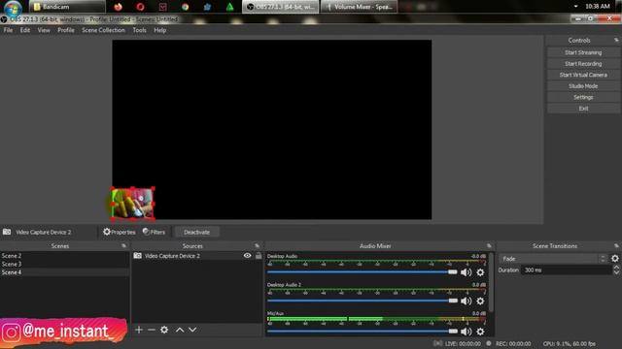Open Chrome icon in the taskbar
The width and height of the screenshot is (622, 349).
pos(186,7)
